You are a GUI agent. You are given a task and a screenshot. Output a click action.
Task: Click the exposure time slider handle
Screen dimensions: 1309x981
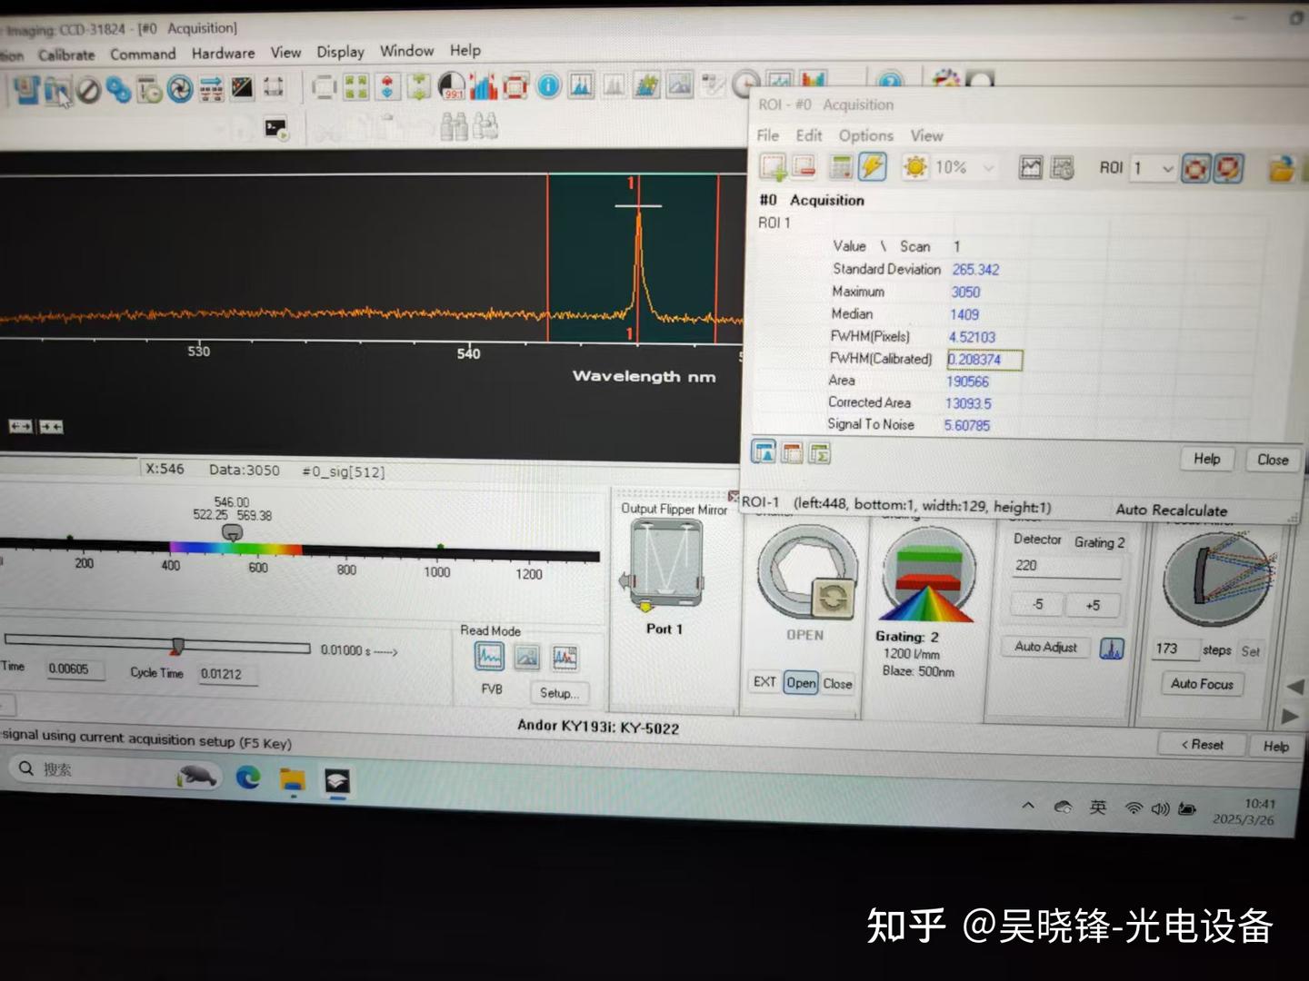(x=178, y=646)
